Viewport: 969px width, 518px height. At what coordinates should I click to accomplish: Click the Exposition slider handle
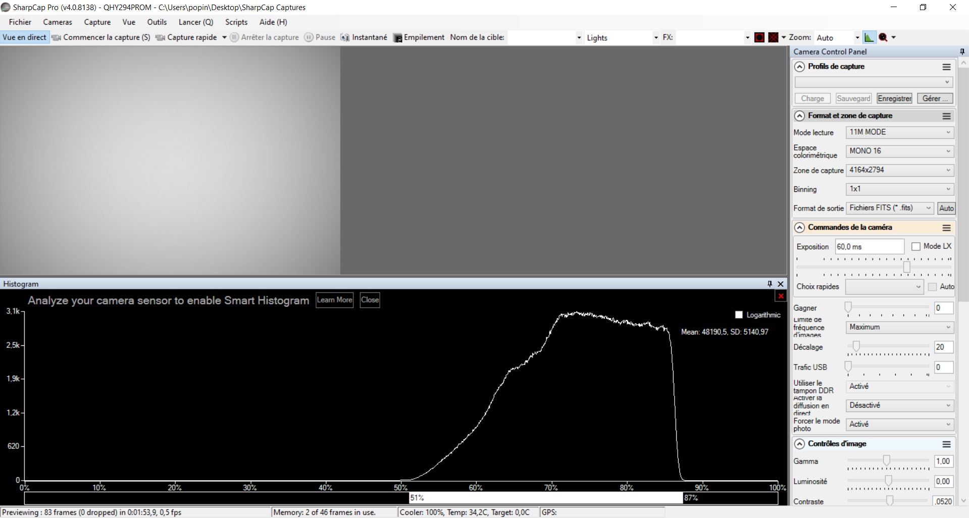(x=906, y=267)
